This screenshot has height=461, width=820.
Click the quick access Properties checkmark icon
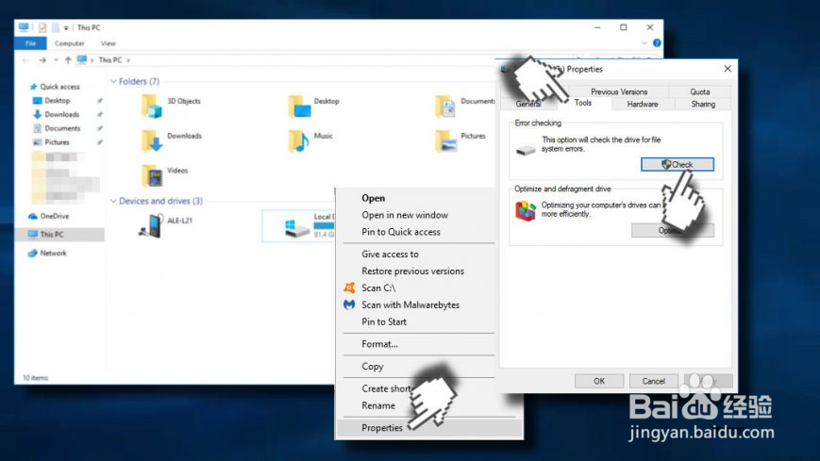pos(42,27)
